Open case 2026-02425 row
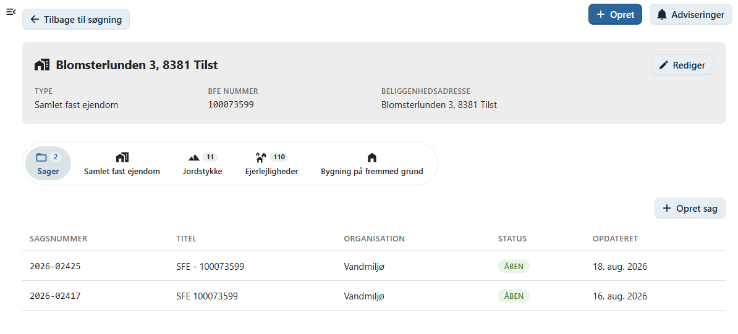 [374, 266]
